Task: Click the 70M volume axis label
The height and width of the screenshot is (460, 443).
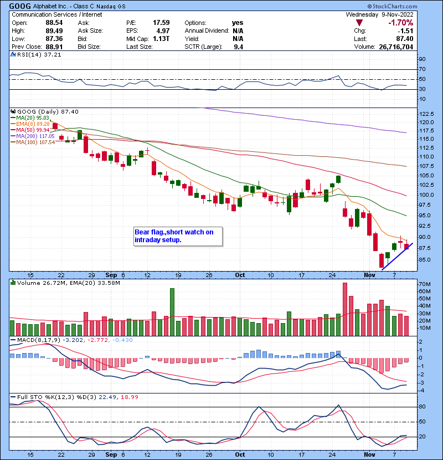Action: point(425,284)
